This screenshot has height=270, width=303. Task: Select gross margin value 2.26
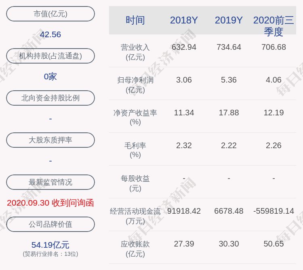coord(274,145)
